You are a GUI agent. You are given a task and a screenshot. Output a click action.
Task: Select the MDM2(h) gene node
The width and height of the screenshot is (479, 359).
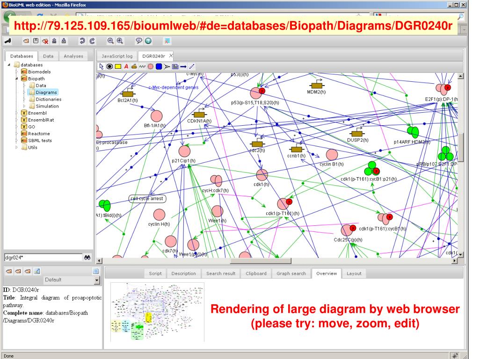pyautogui.click(x=316, y=86)
